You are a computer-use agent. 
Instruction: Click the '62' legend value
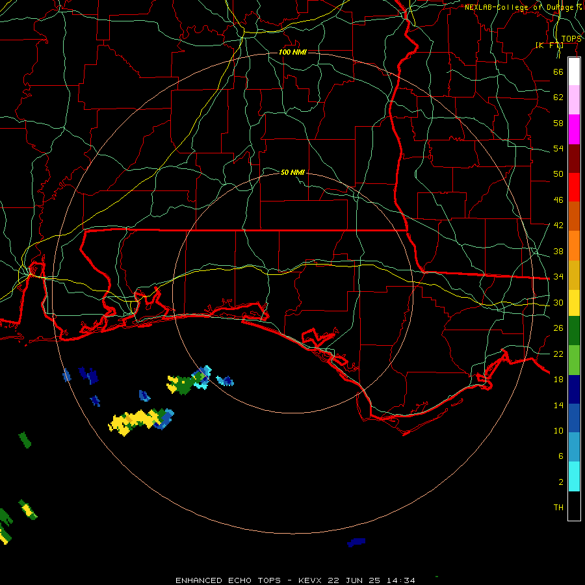tap(558, 97)
